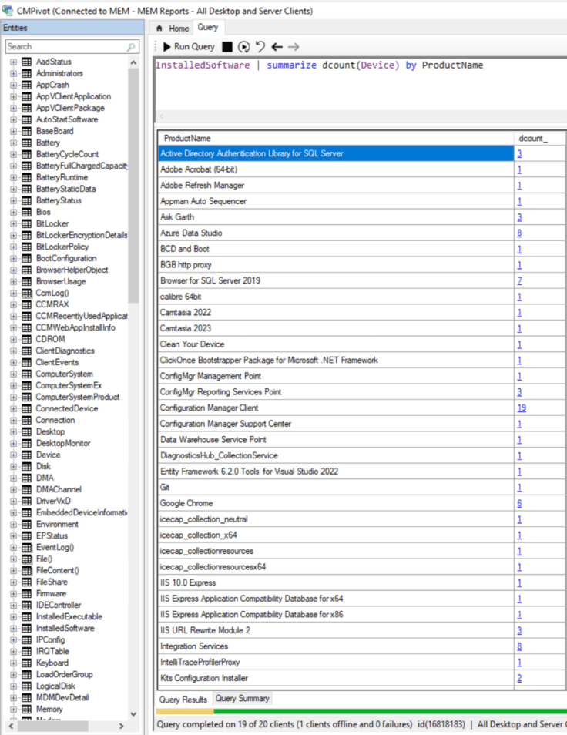
Task: Click inside the query editor text
Action: point(319,65)
